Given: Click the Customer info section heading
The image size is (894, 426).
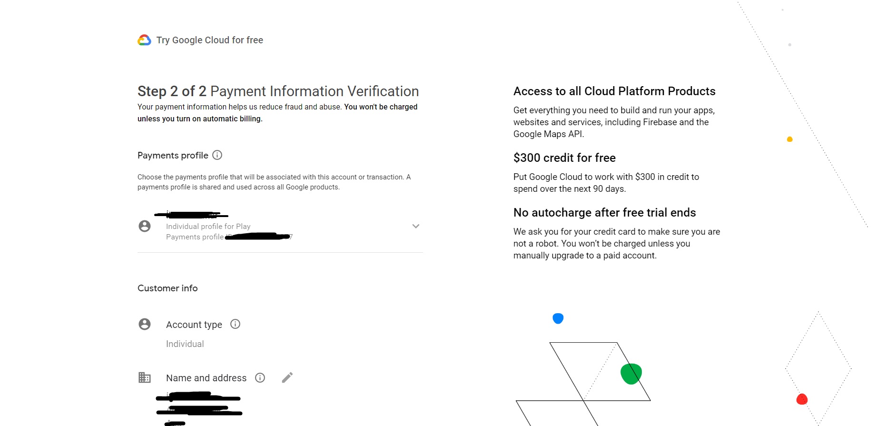Looking at the screenshot, I should coord(167,288).
